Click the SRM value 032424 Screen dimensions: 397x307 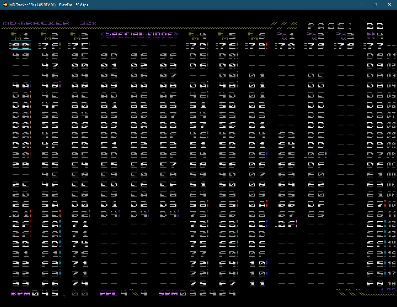click(x=208, y=293)
